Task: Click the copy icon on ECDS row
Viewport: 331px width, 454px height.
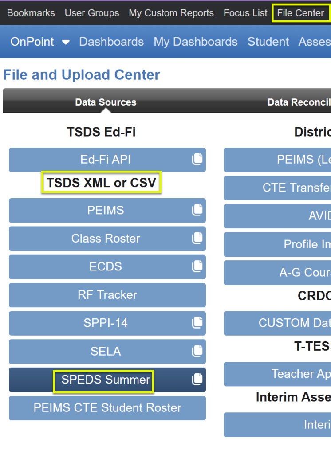Action: 197,266
